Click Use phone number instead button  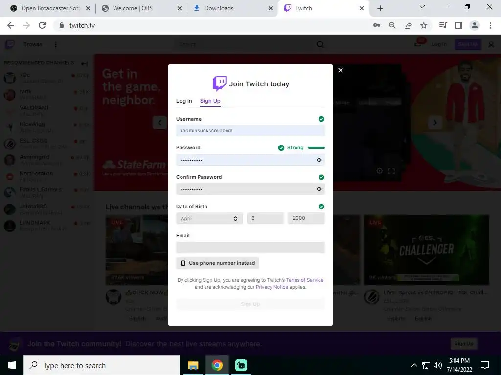click(x=218, y=263)
